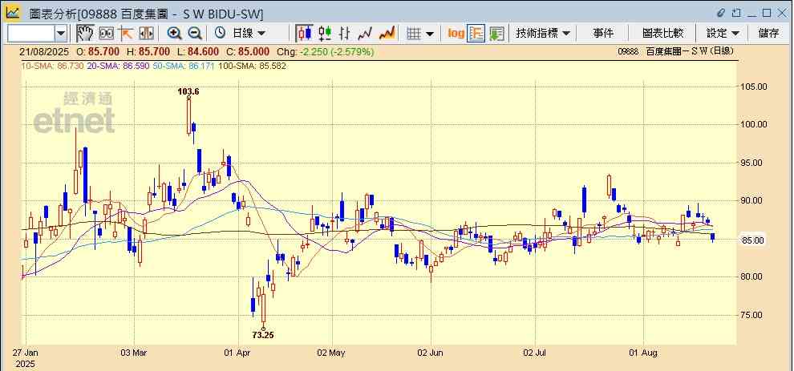
Task: Click the 50-SMA: 86.171 legend text
Action: (x=184, y=66)
